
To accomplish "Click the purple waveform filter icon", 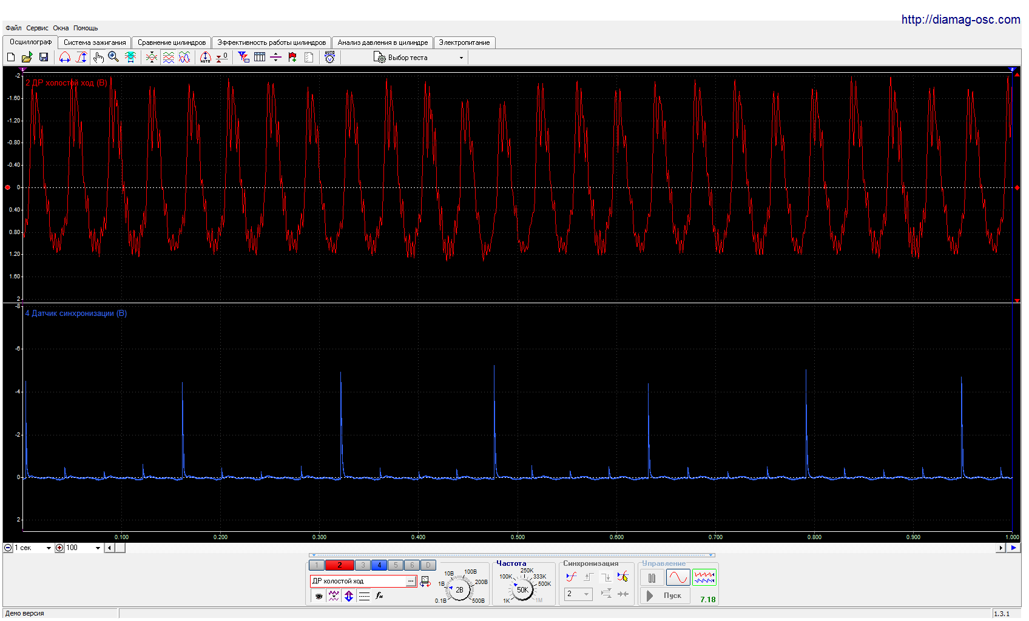I will click(x=334, y=596).
